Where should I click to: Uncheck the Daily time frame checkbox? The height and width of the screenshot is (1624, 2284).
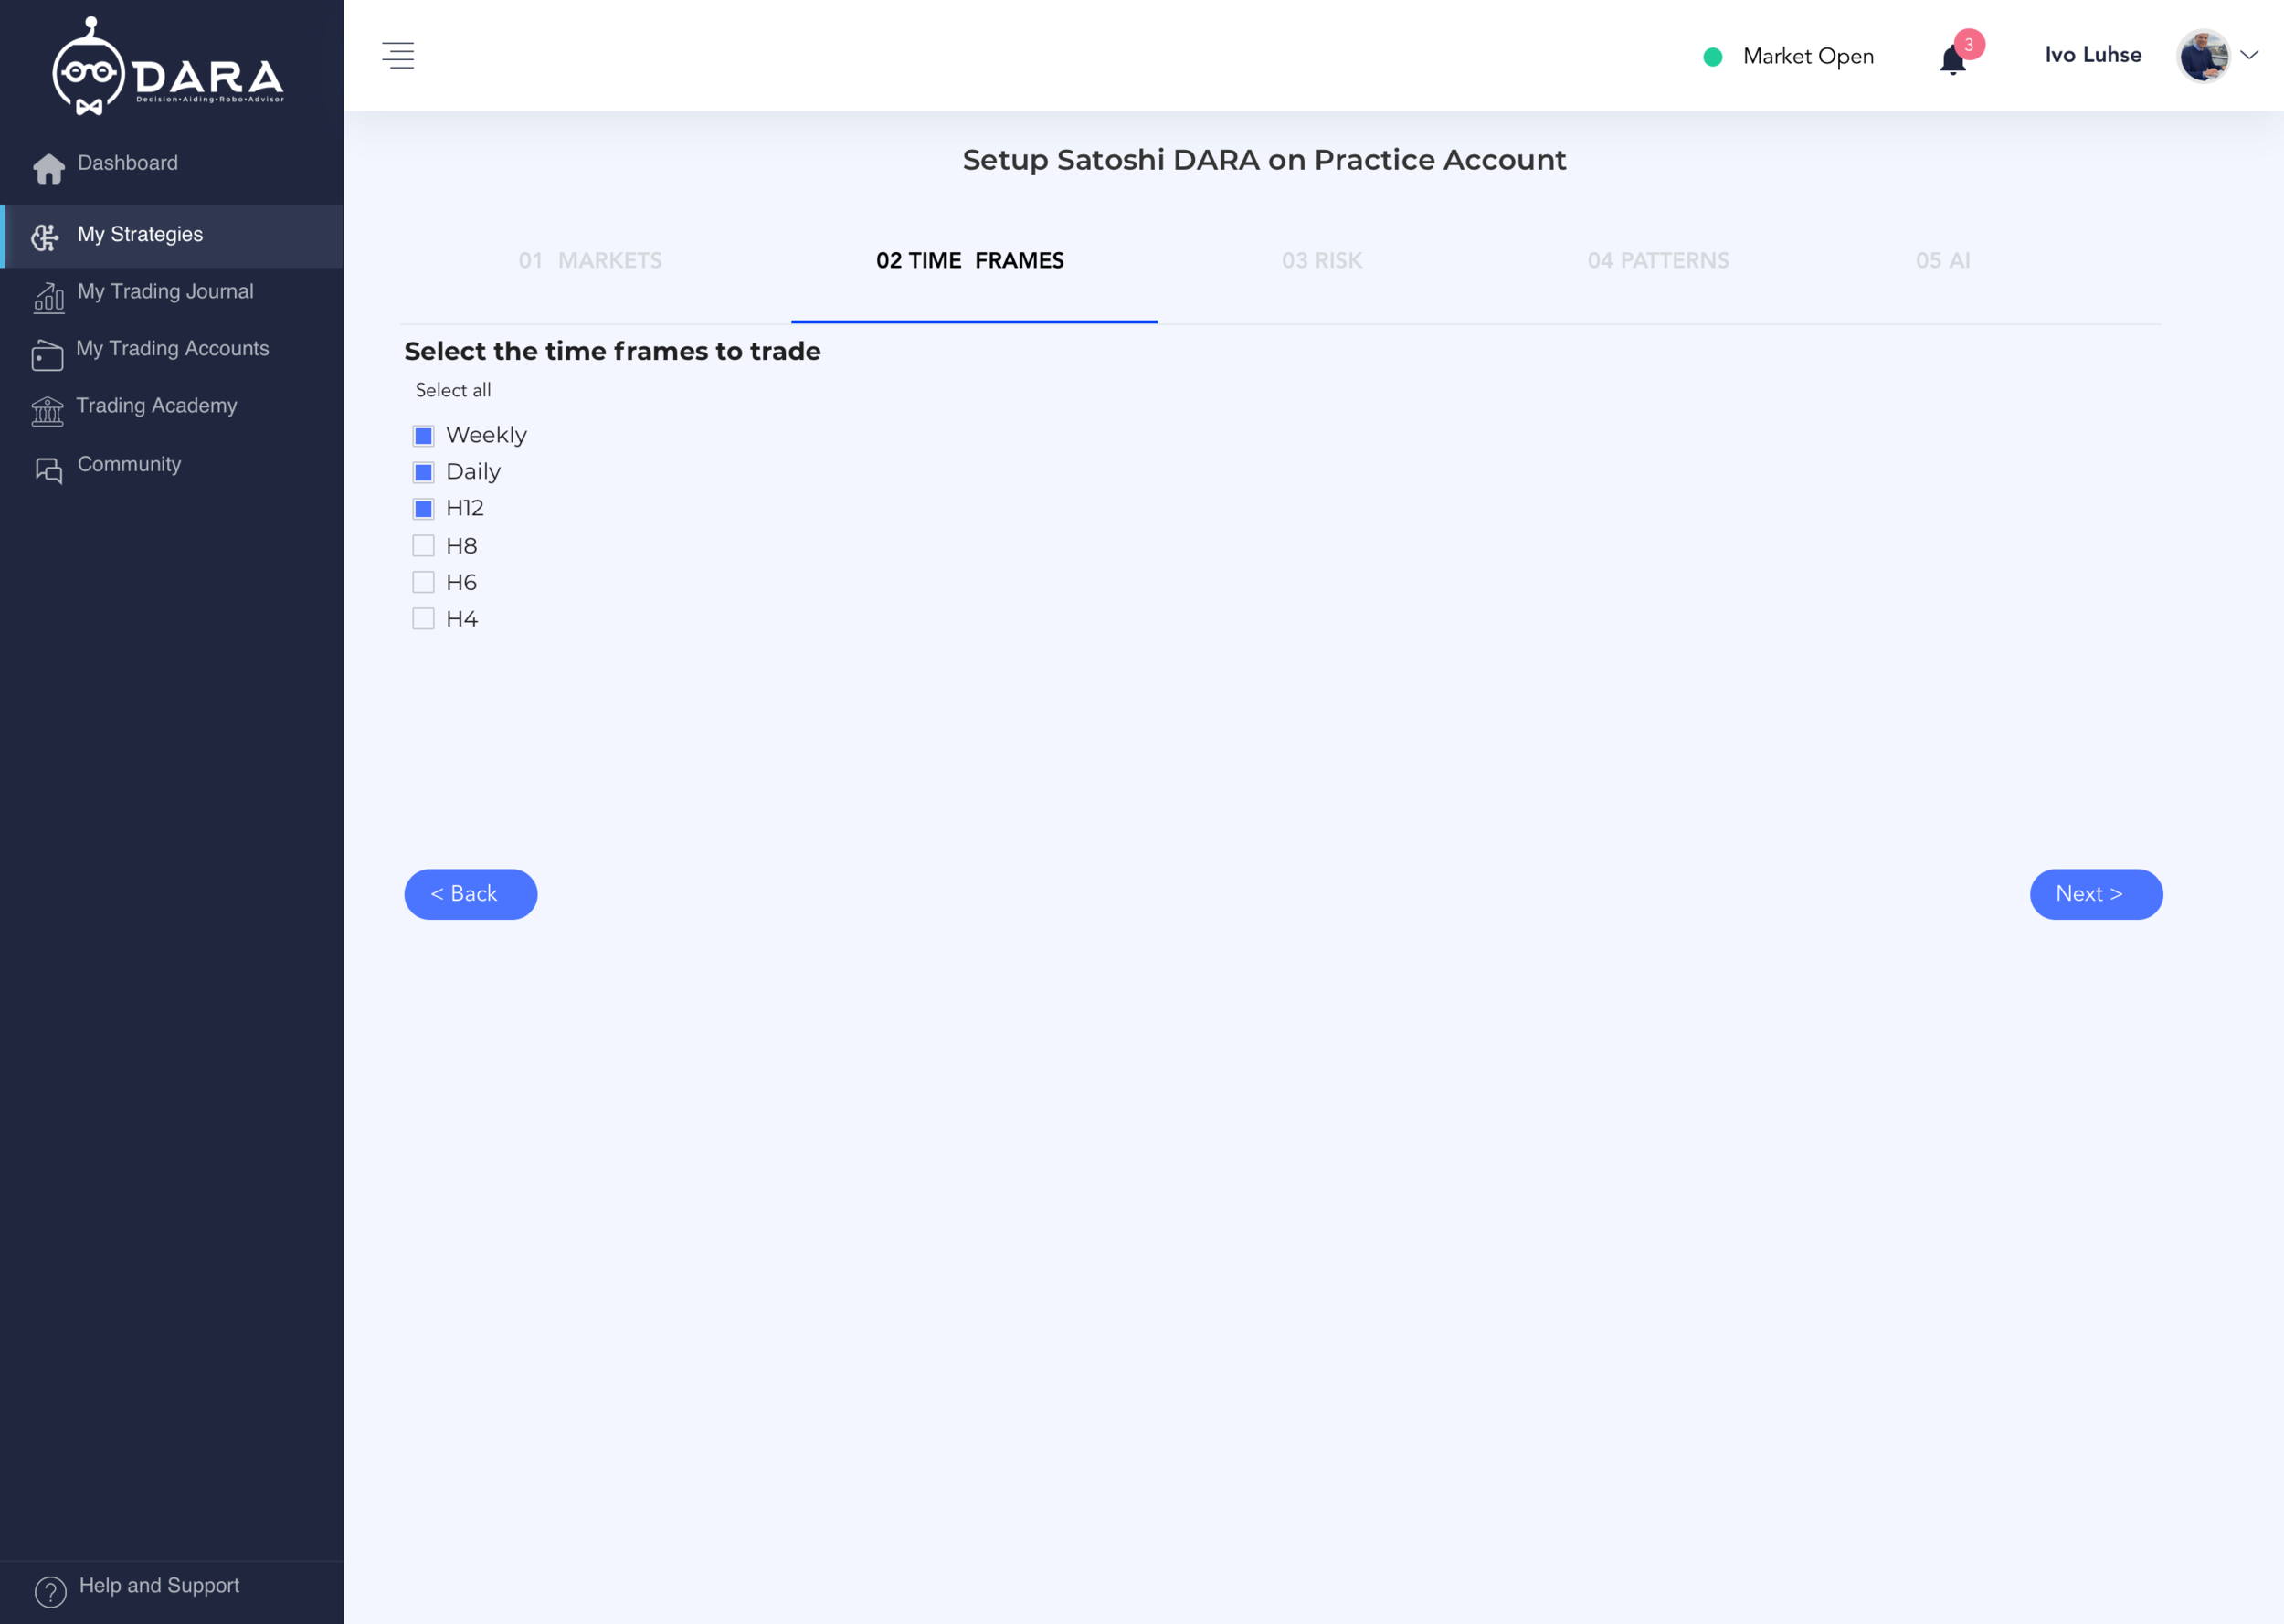(x=423, y=472)
